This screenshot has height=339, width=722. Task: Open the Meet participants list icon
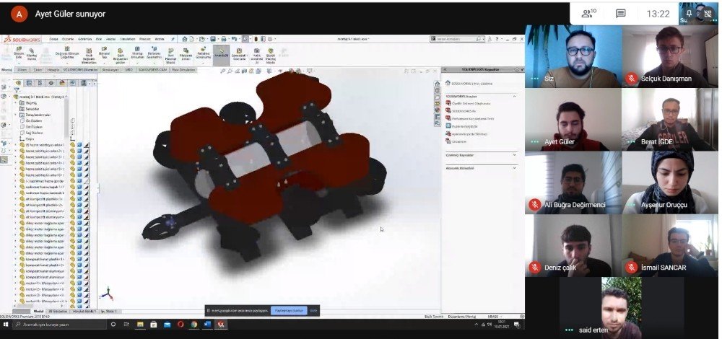pos(588,14)
